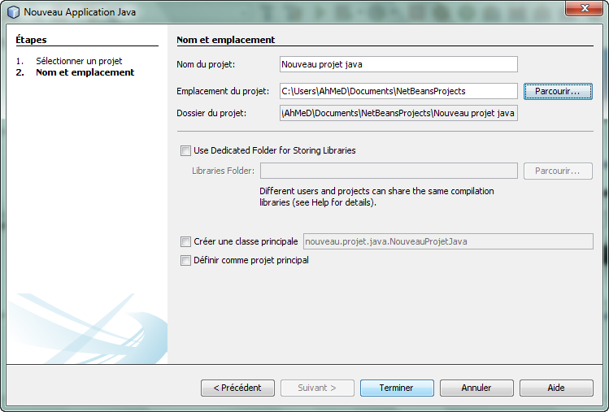Click the Libraries Folder text field

click(x=389, y=171)
